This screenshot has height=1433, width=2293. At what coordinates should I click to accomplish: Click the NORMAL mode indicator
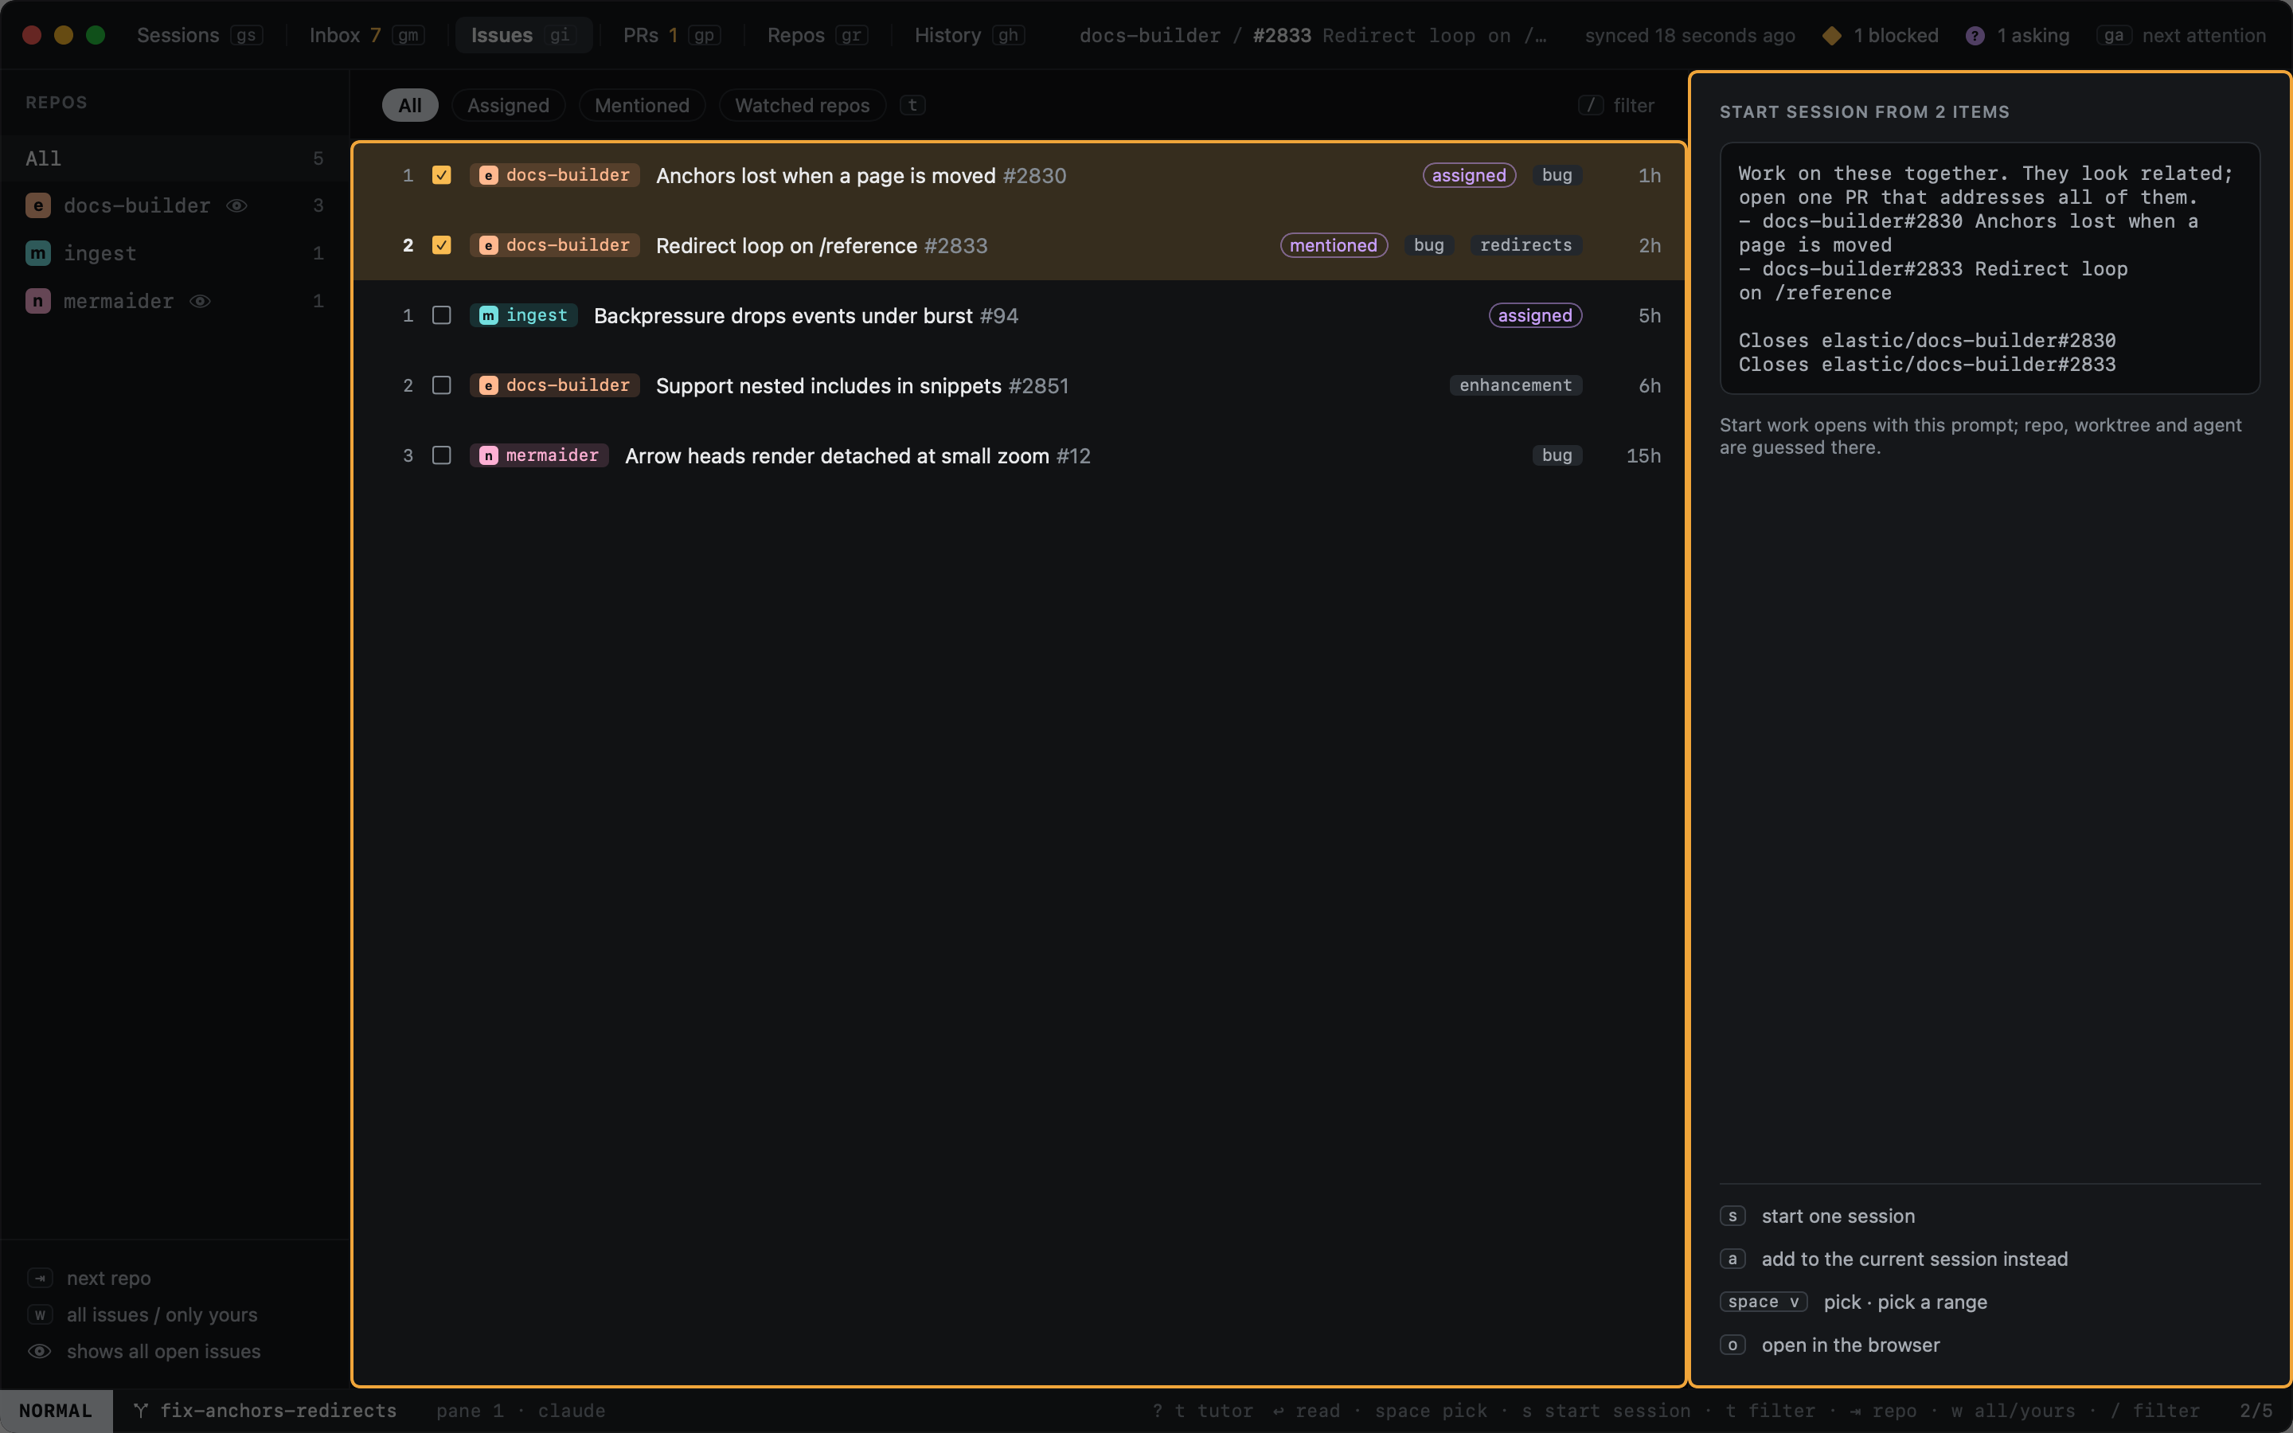coord(56,1410)
